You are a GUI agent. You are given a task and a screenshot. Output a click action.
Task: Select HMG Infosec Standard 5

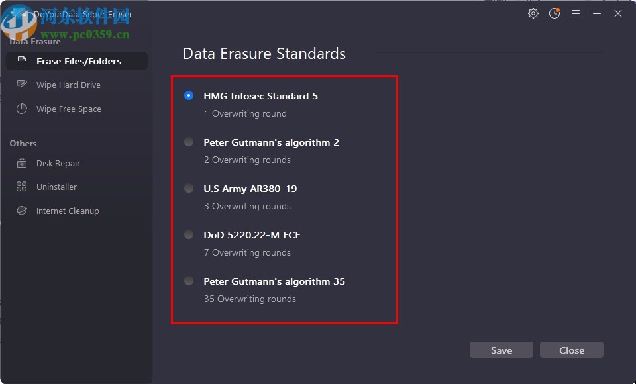click(x=189, y=95)
